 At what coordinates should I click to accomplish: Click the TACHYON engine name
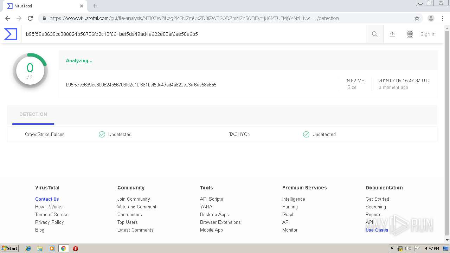coord(240,134)
